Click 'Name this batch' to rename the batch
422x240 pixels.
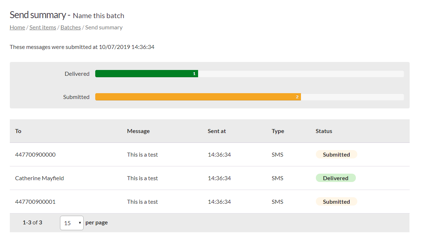coord(98,16)
